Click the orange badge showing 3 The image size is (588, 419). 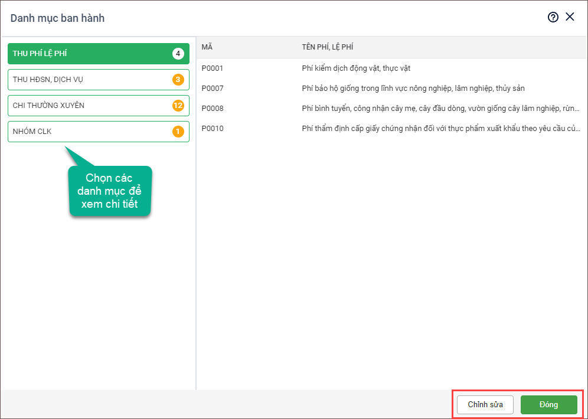pos(178,80)
